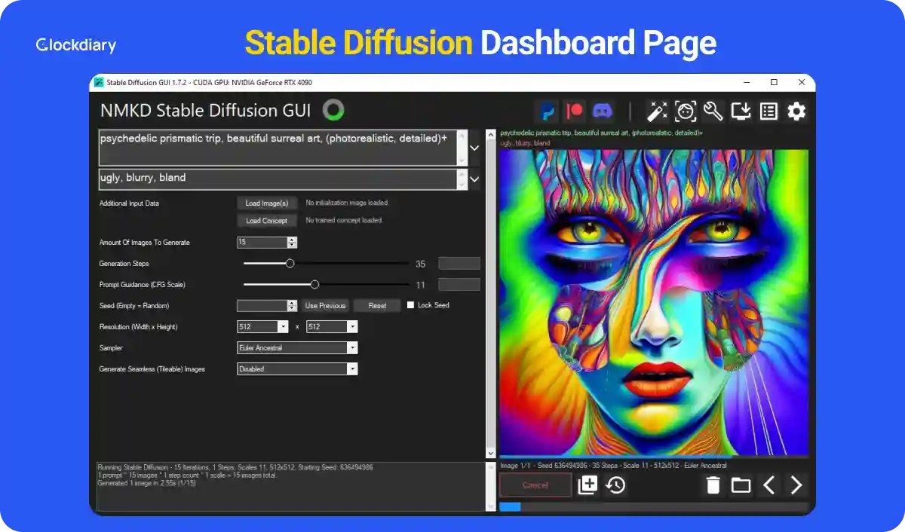Image resolution: width=905 pixels, height=532 pixels.
Task: Adjust the Generation Steps slider handle
Action: 290,264
